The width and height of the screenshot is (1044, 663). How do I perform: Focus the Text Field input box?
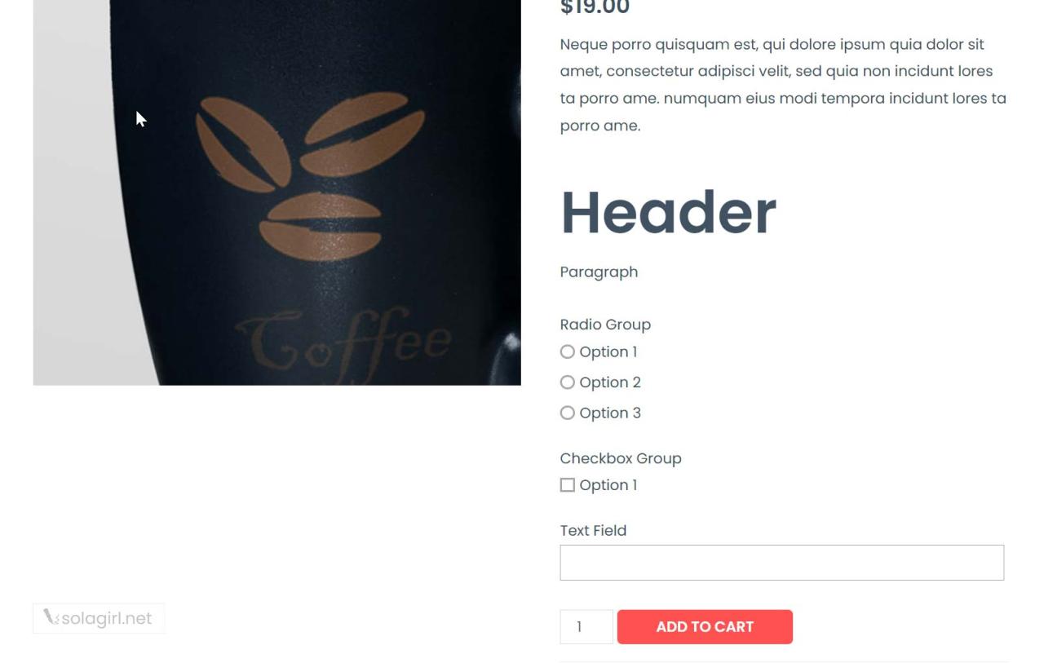(781, 563)
